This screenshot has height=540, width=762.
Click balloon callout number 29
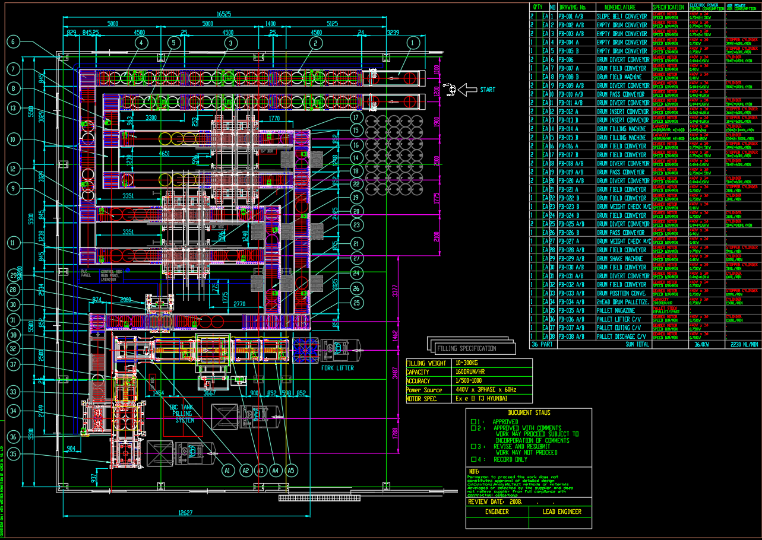(14, 275)
